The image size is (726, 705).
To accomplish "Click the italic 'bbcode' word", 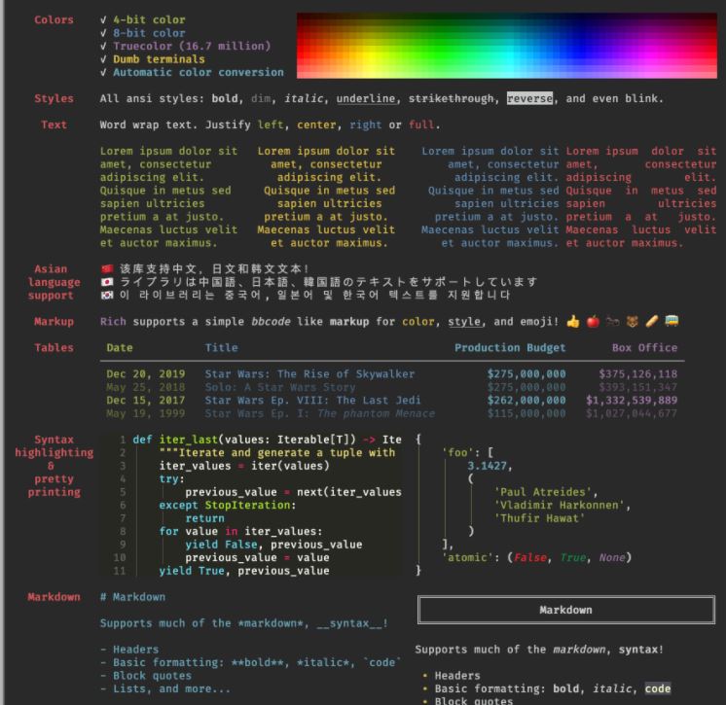I will coord(271,322).
